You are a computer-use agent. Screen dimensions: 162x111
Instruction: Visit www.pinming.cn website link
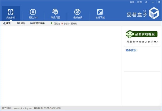[23, 108]
